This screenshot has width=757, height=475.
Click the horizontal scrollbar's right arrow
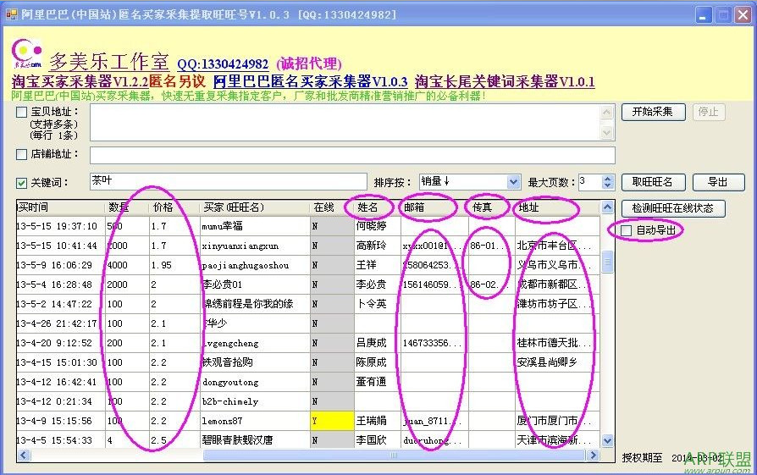pos(593,456)
